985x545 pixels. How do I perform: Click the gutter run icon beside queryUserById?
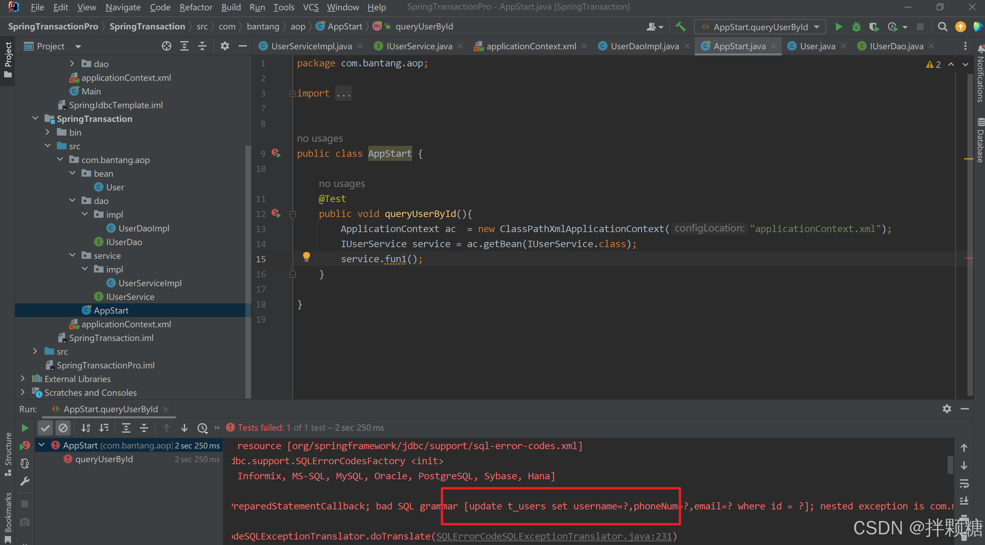pyautogui.click(x=276, y=214)
